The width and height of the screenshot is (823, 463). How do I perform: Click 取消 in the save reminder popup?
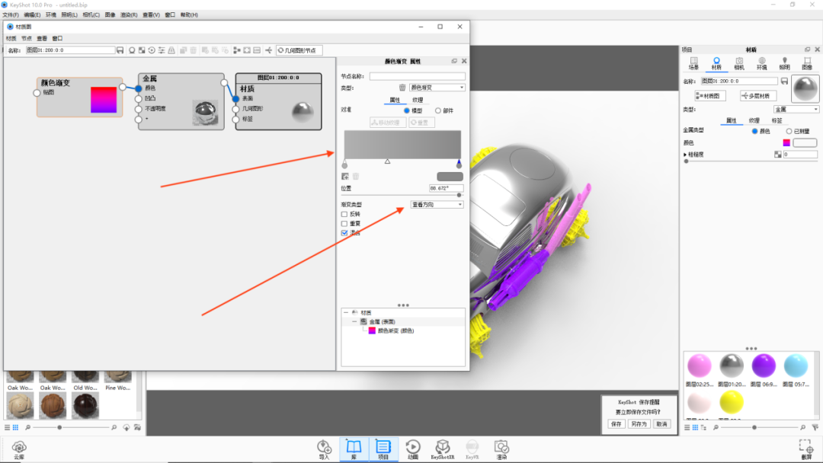pos(661,423)
